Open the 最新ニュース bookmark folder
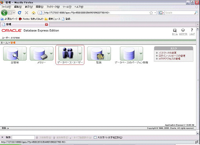The height and width of the screenshot is (145, 200). [x=52, y=19]
